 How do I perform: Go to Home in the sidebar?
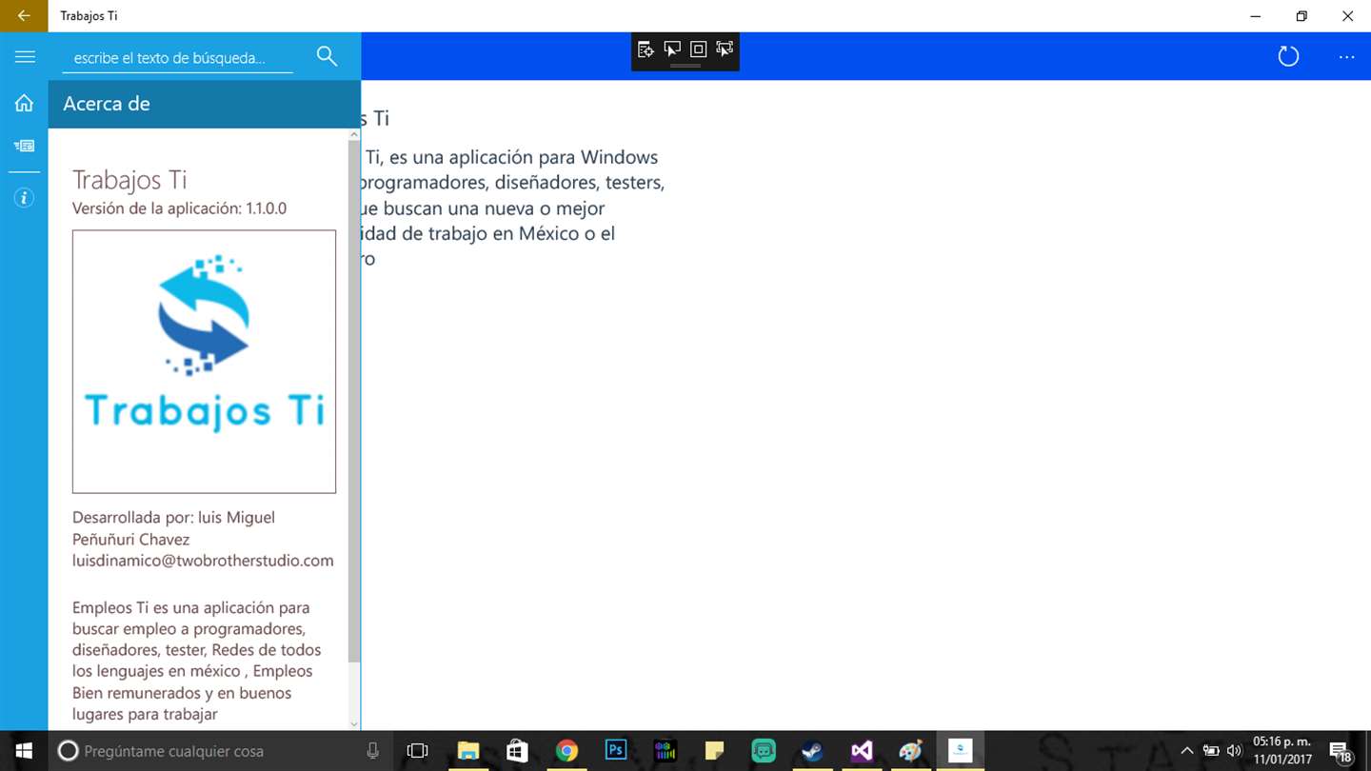click(x=24, y=103)
